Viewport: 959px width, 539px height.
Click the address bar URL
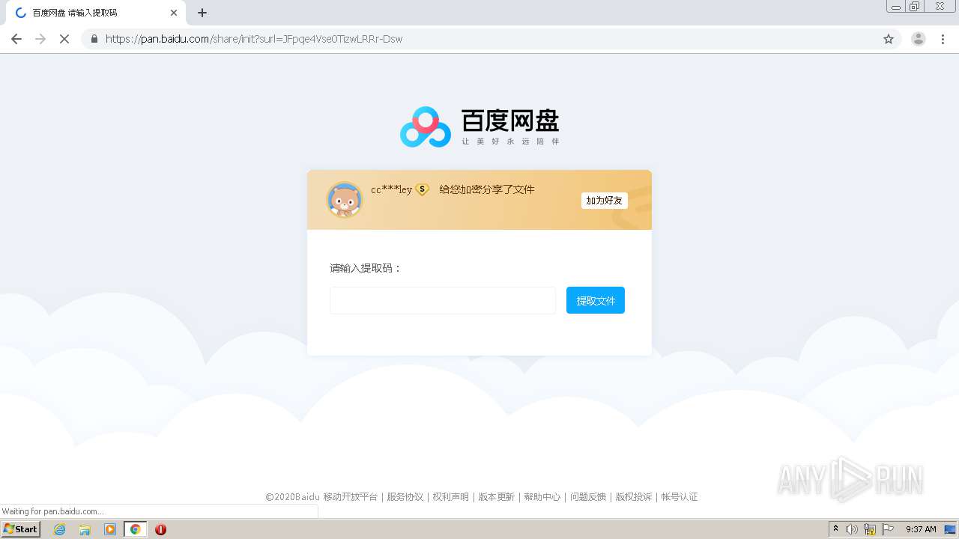(254, 39)
